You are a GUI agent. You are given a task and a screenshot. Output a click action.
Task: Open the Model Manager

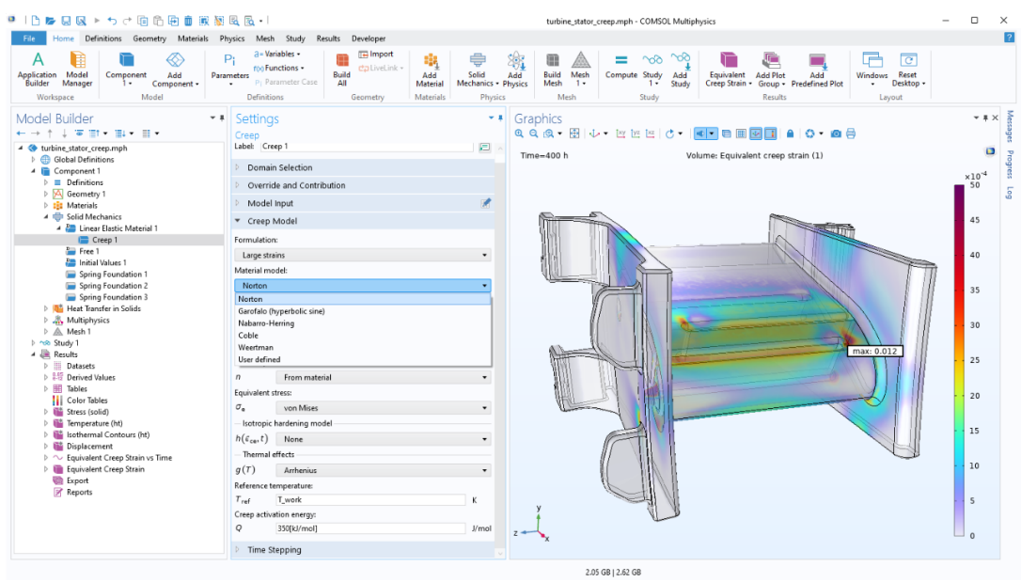coord(77,70)
